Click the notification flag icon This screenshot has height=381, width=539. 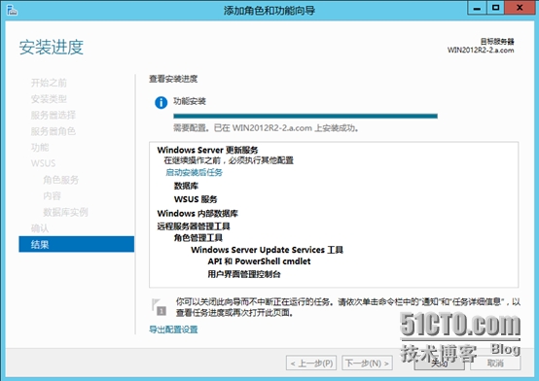click(159, 307)
